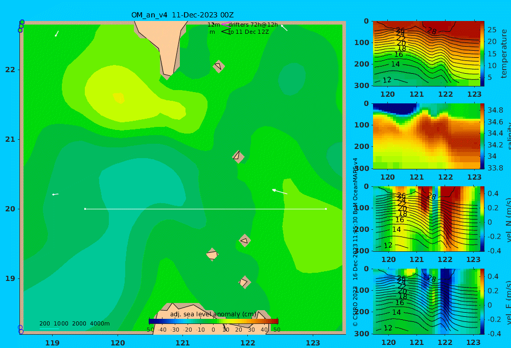This screenshot has height=348, width=511.
Task: Click the '200 1000 2000 4000m' depth legend
Action: click(75, 323)
